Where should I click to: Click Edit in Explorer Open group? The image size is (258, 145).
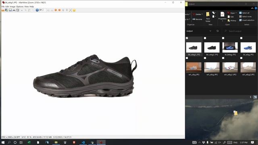(231, 17)
